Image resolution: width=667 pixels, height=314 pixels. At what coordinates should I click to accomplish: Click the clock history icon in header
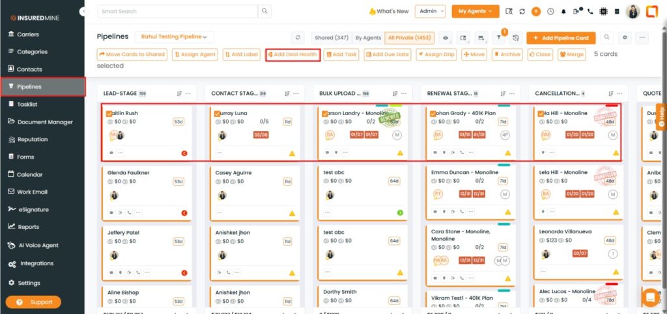pos(550,11)
